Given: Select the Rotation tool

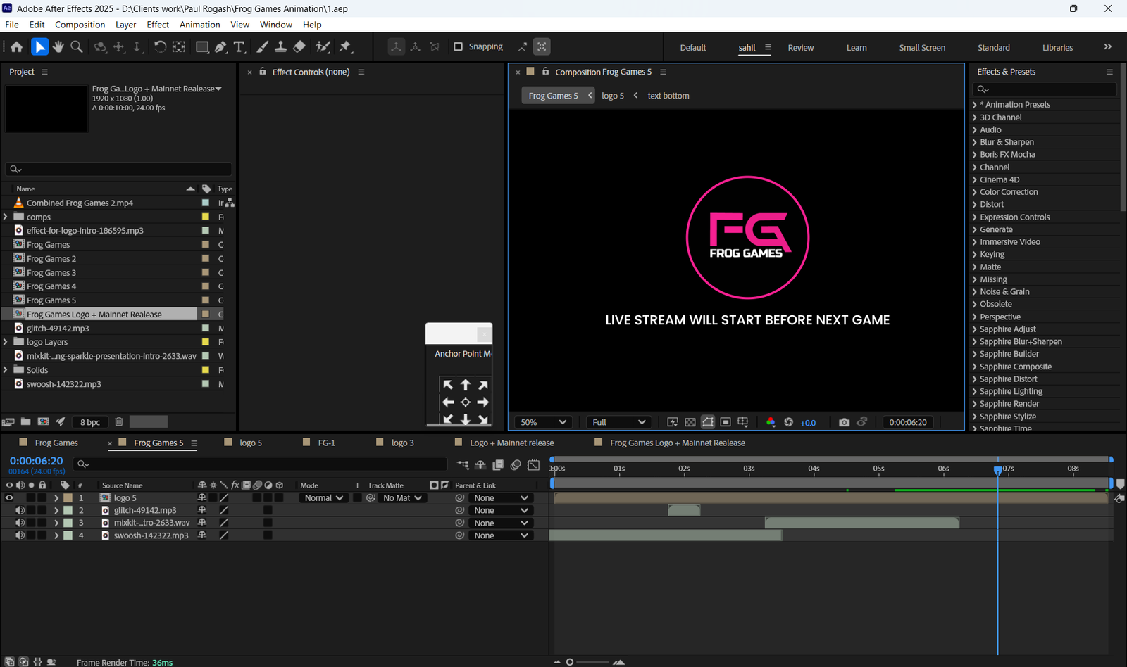Looking at the screenshot, I should point(160,46).
